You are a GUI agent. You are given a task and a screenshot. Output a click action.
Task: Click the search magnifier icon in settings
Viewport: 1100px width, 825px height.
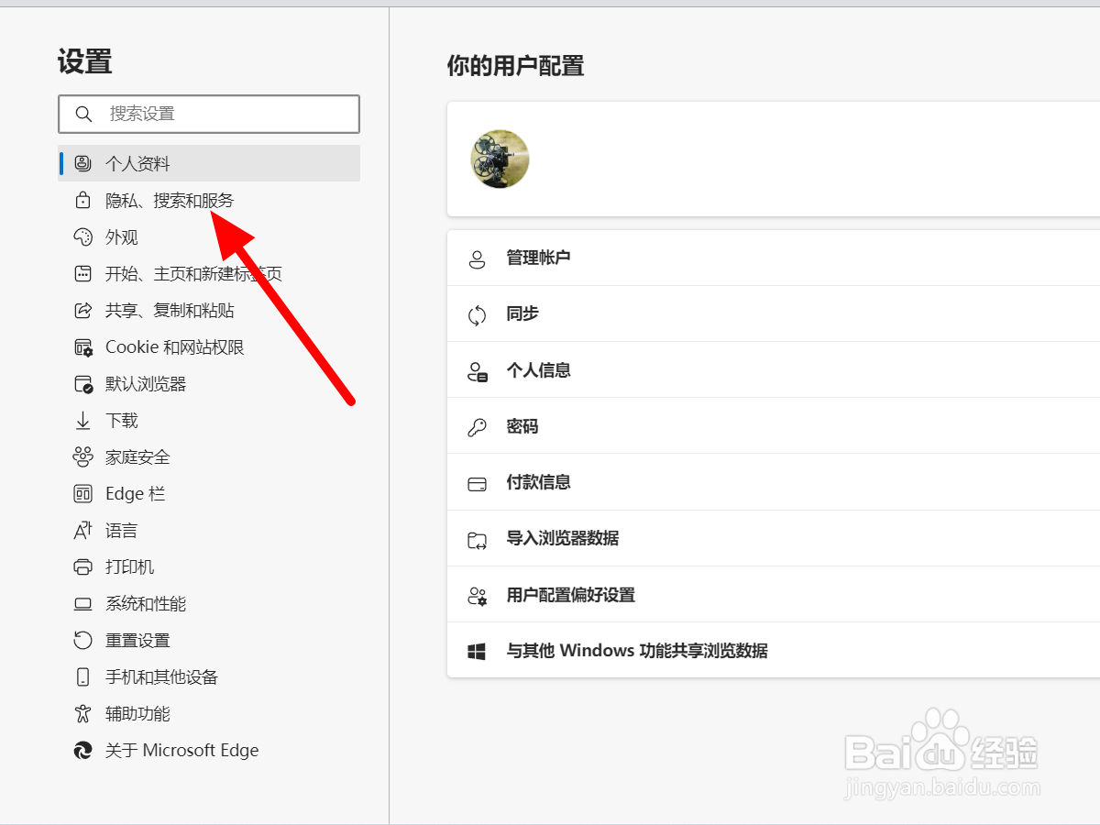point(83,114)
